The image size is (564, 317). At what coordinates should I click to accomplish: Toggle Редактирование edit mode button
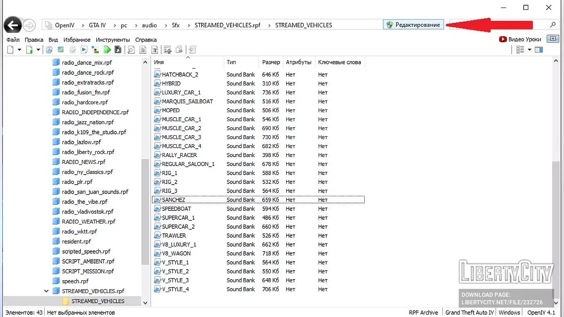pyautogui.click(x=414, y=25)
